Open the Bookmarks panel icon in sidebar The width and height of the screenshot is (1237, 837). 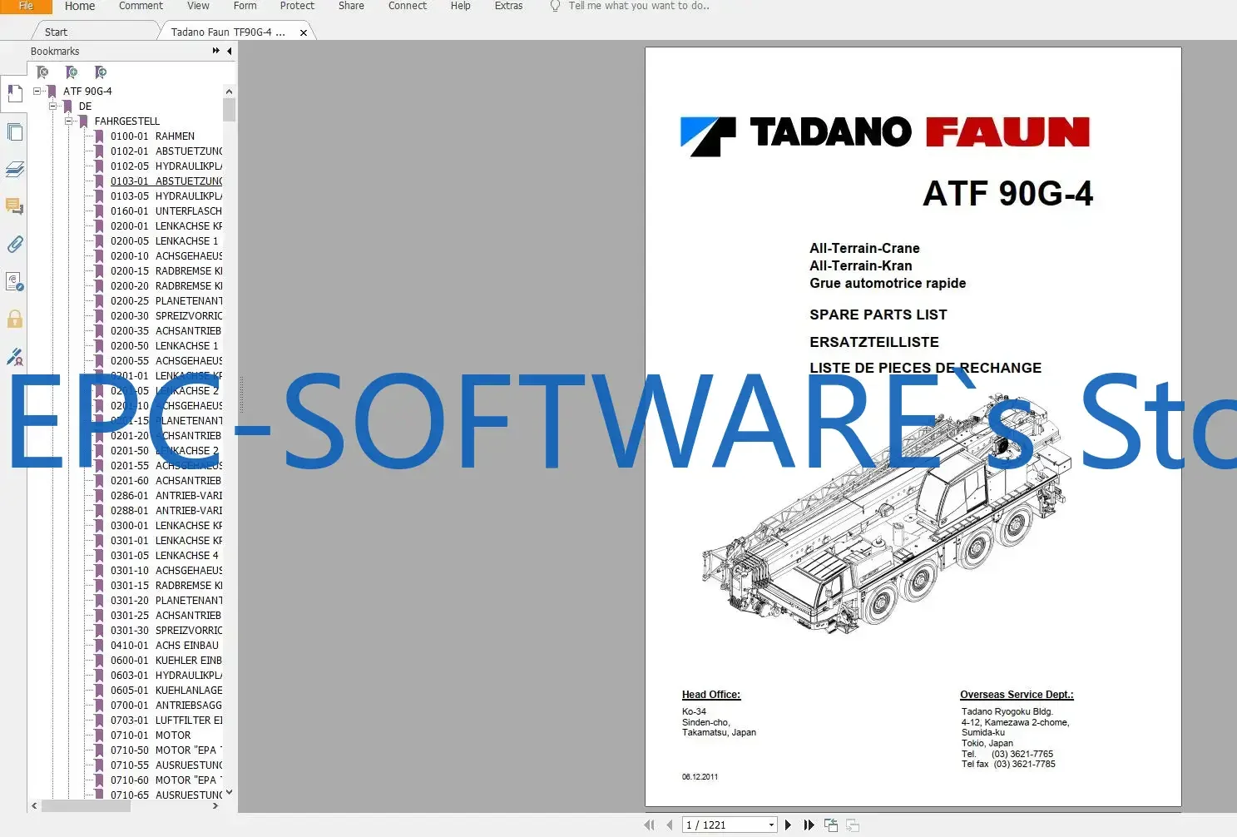click(14, 93)
